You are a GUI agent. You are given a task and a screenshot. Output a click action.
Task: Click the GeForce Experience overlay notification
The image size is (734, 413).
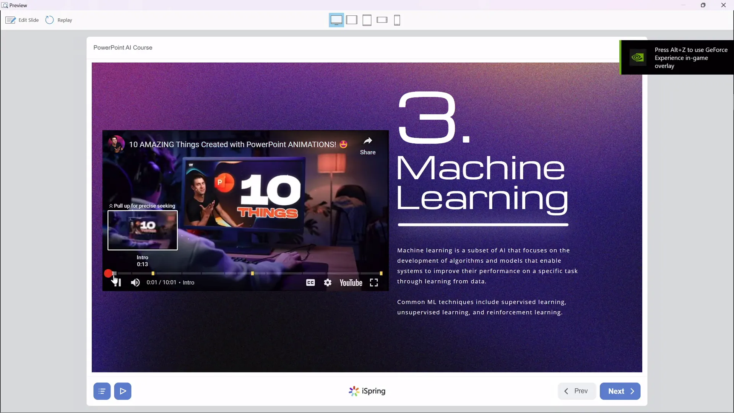[677, 57]
